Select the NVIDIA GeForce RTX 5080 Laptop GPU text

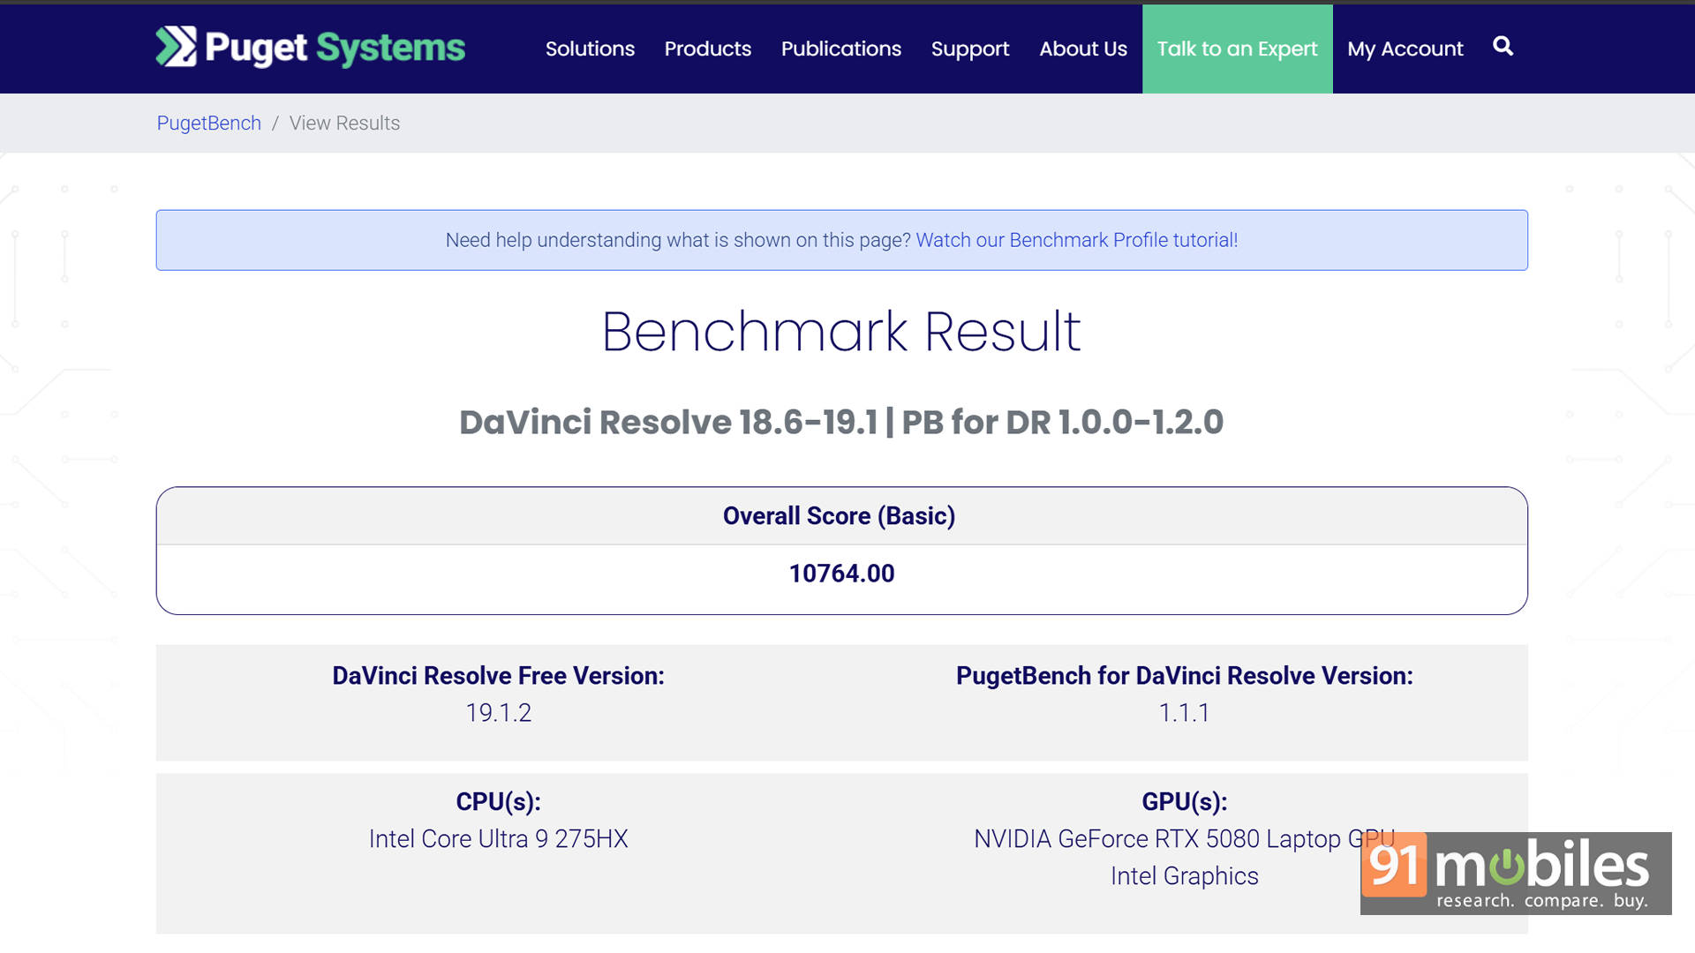1184,839
